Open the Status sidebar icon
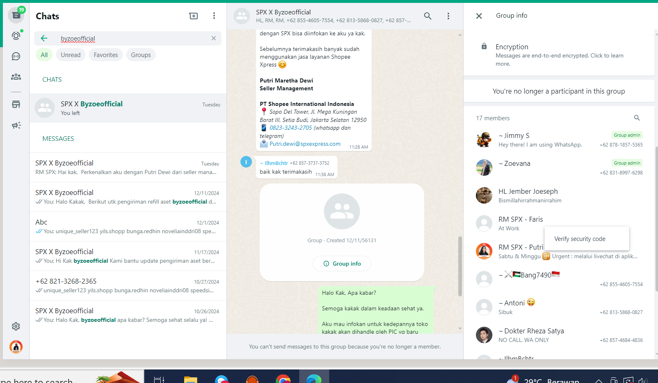The height and width of the screenshot is (383, 658). point(16,36)
